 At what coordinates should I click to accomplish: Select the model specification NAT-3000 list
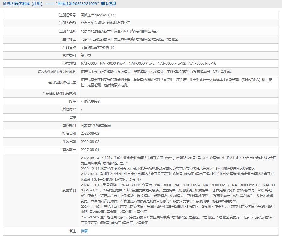(x=148, y=63)
